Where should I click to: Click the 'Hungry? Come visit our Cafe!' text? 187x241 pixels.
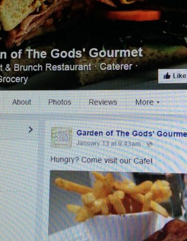[x=101, y=160]
